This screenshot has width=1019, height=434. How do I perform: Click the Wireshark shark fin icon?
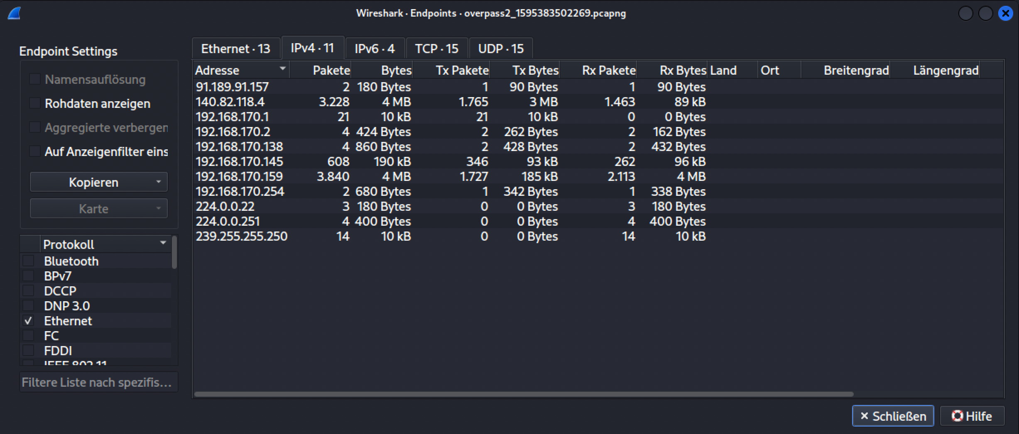pos(14,13)
